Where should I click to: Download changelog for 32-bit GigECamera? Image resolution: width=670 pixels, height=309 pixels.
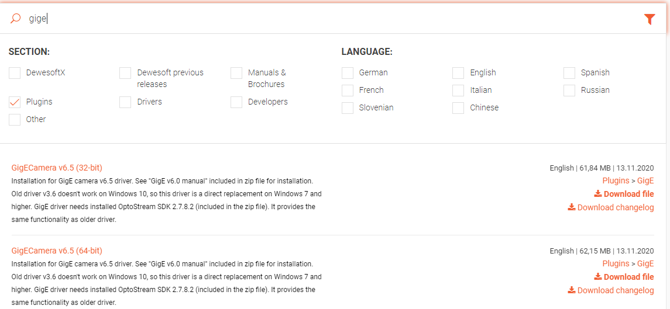click(610, 207)
